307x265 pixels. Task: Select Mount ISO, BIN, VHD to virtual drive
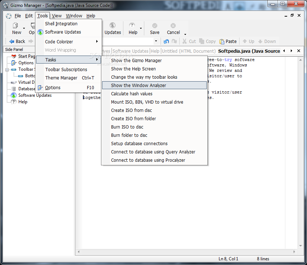pos(154,102)
